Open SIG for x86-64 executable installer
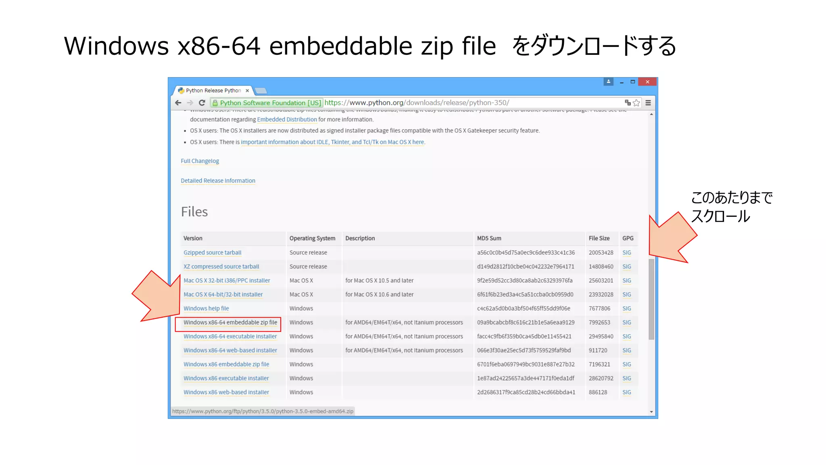Image resolution: width=826 pixels, height=465 pixels. [626, 337]
